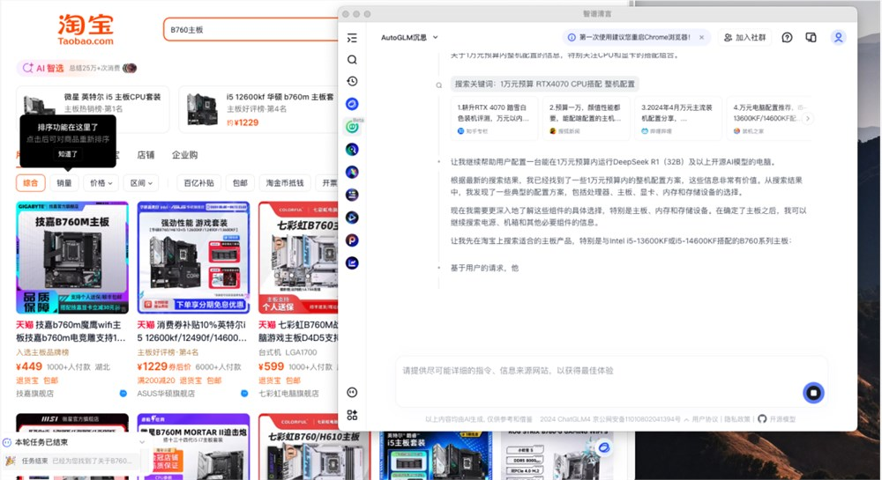Open the P-letter agent icon
The width and height of the screenshot is (882, 480).
tap(352, 240)
